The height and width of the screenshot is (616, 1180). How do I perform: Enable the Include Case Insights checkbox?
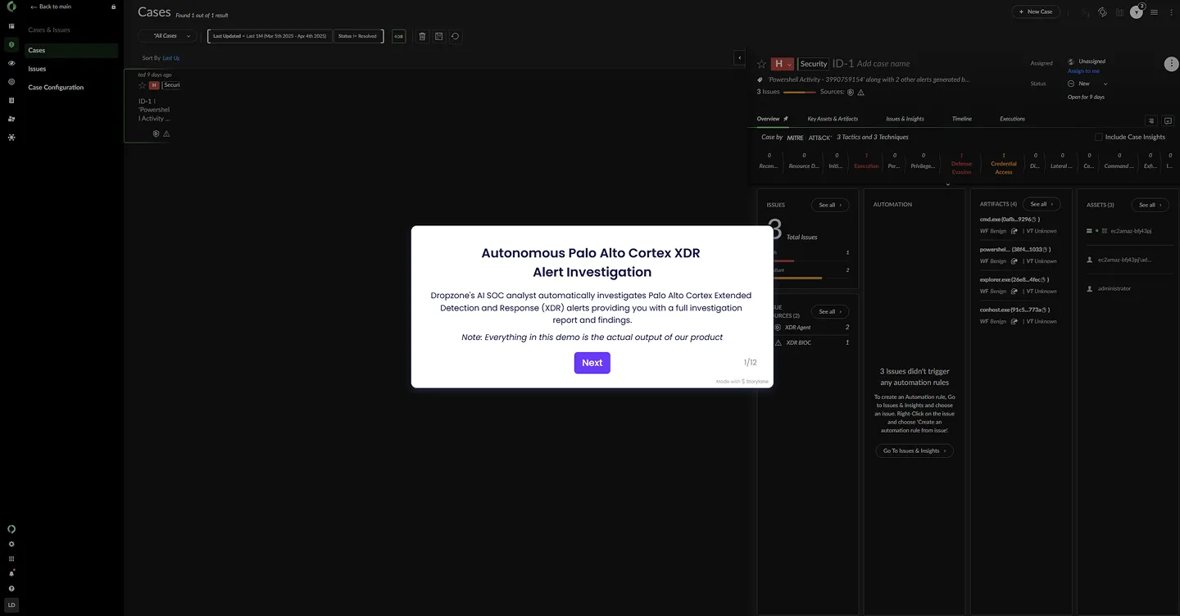point(1098,137)
